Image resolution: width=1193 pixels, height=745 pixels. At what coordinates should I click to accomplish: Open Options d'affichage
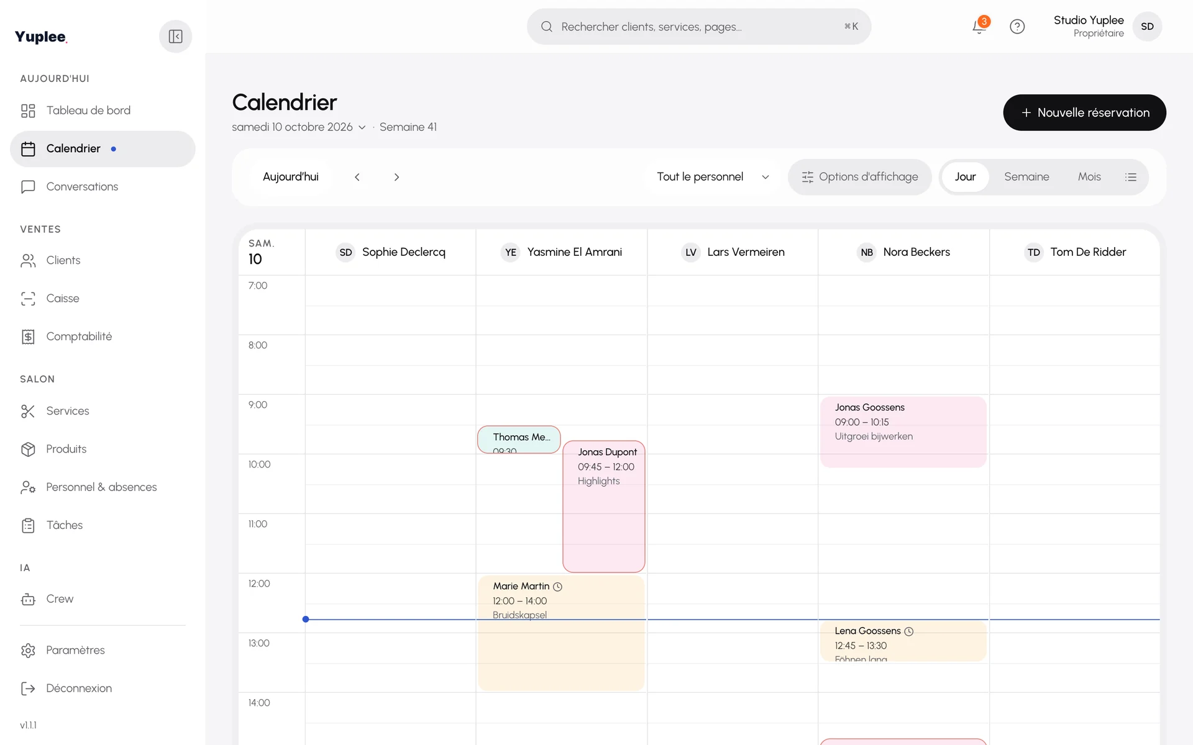(860, 177)
